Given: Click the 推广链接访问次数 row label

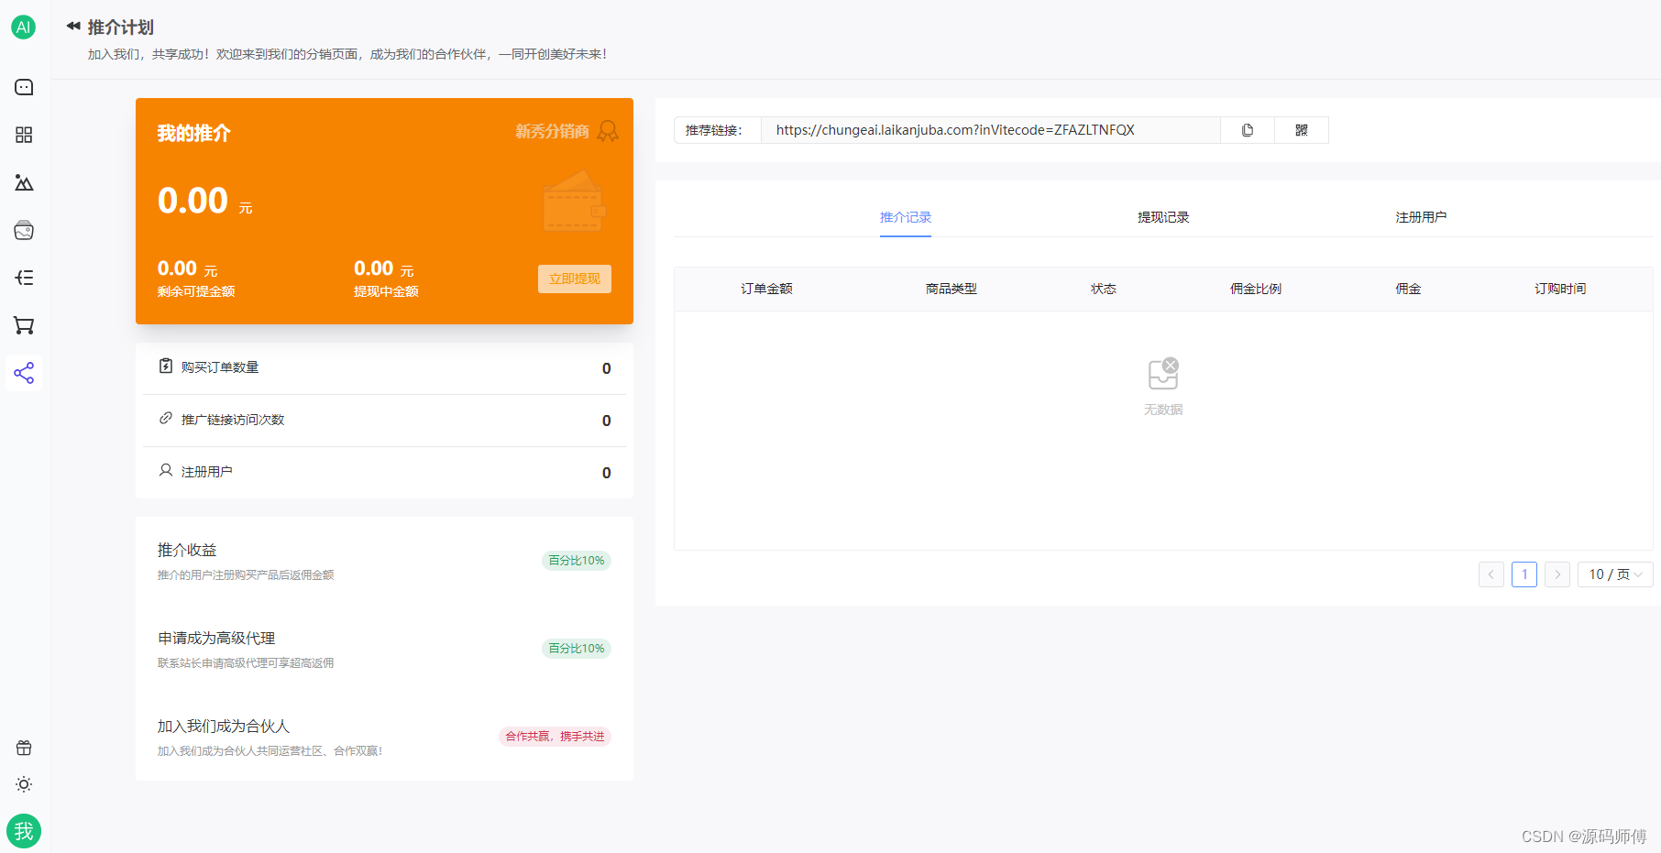Looking at the screenshot, I should [233, 420].
